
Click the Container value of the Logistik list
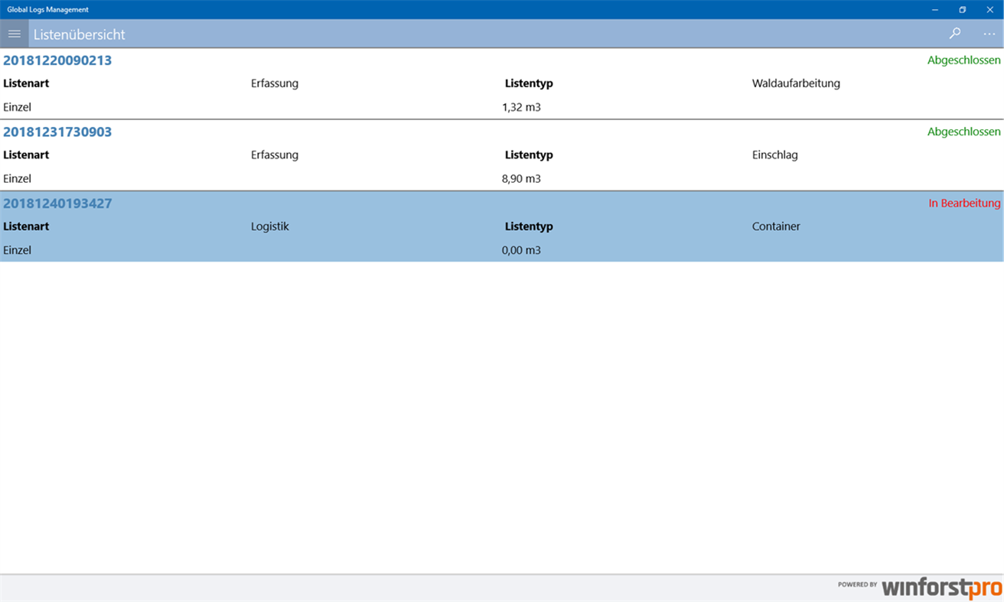[776, 226]
